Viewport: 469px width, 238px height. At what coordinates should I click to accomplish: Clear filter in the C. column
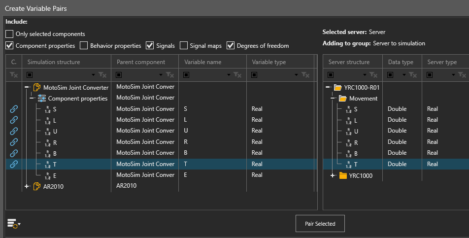(14, 75)
